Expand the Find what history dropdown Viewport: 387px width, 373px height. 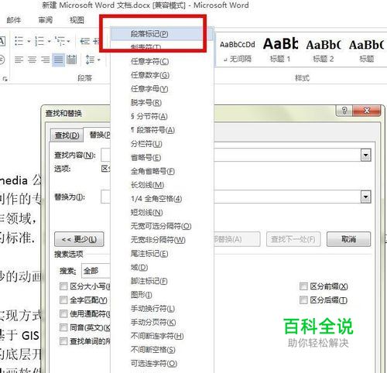click(x=365, y=155)
